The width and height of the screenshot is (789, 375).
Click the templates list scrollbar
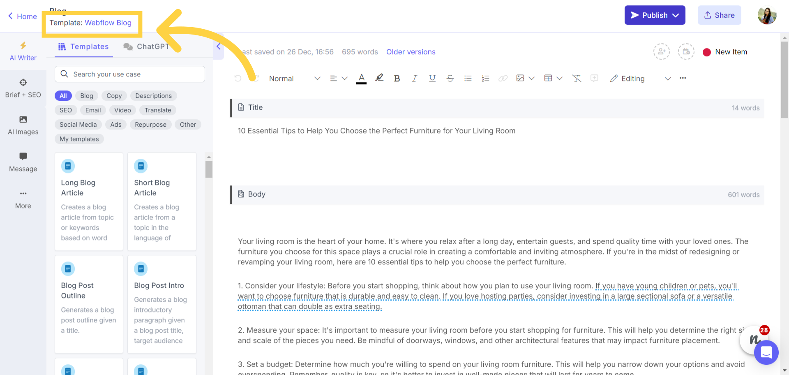pos(209,169)
